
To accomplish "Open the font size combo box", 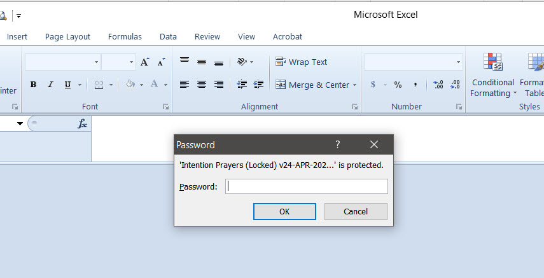I will [x=118, y=62].
